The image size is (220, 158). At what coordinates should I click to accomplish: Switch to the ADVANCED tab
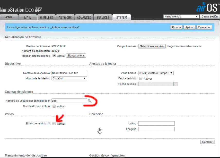tap(84, 17)
